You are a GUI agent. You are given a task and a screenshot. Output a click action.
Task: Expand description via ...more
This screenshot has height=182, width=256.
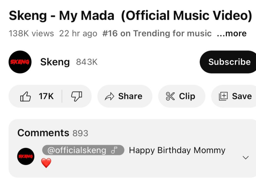pos(232,34)
